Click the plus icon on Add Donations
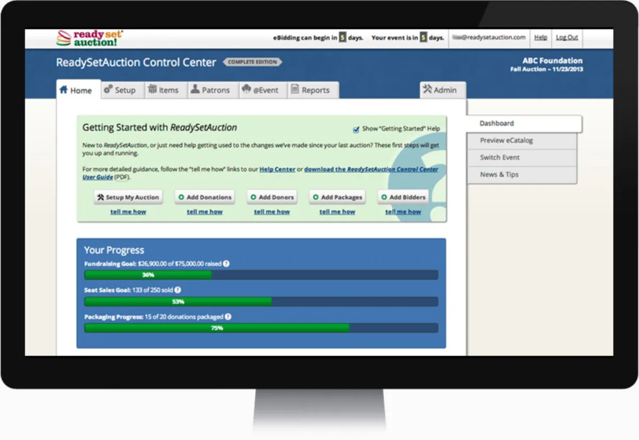 (x=182, y=197)
